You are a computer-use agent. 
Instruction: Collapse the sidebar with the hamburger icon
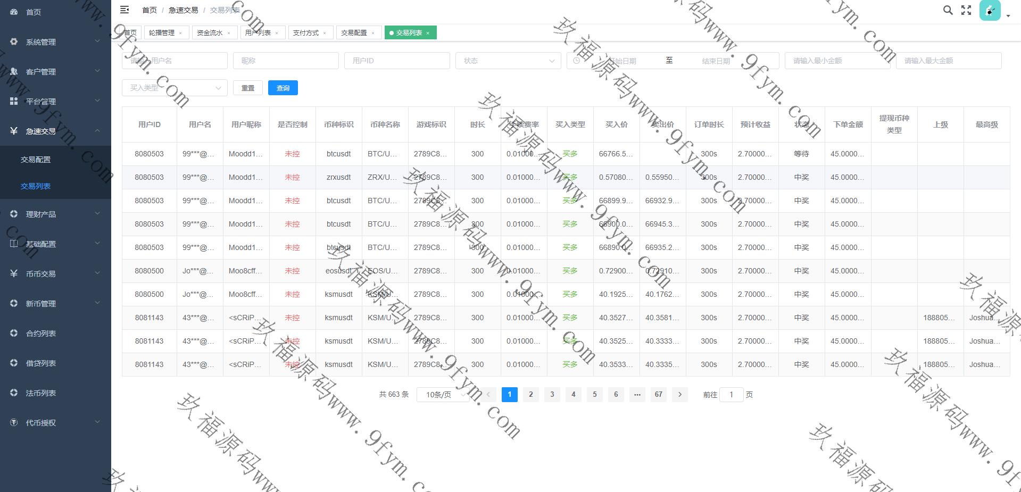tap(124, 10)
